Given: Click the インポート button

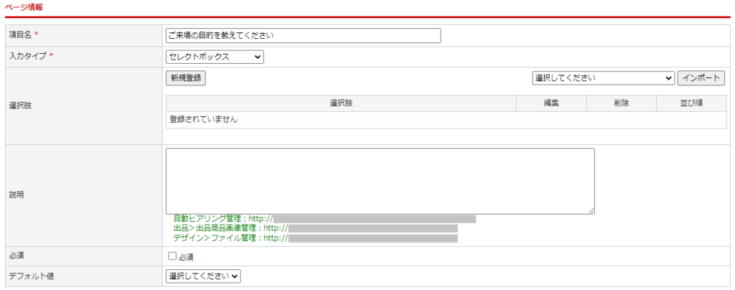Looking at the screenshot, I should [x=701, y=78].
